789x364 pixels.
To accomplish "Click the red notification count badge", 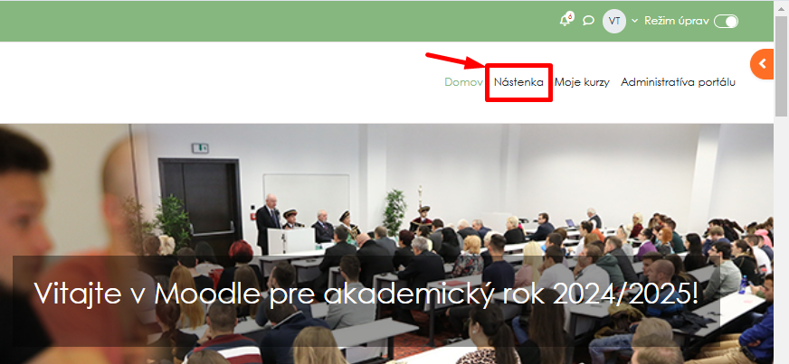I will pyautogui.click(x=570, y=16).
